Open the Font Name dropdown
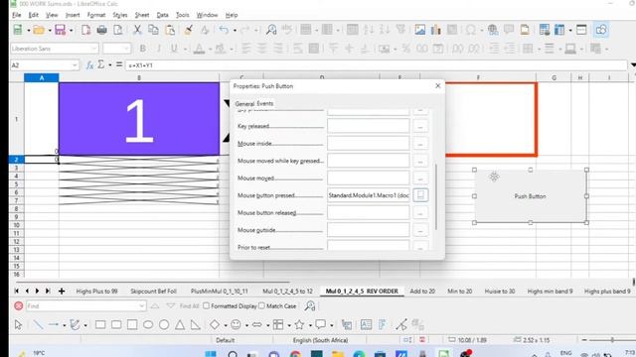 [x=94, y=49]
